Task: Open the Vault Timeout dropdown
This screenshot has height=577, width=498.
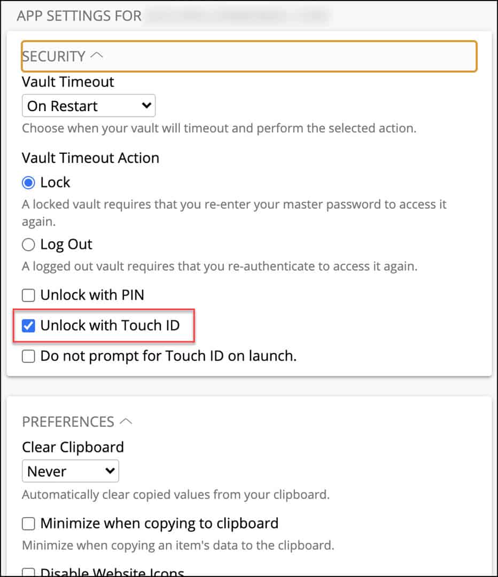Action: pyautogui.click(x=88, y=105)
